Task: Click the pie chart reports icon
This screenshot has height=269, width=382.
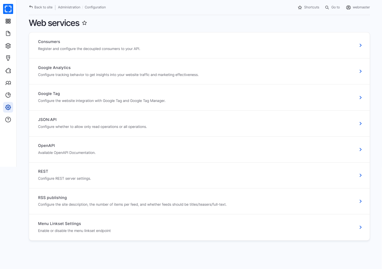Action: click(8, 95)
